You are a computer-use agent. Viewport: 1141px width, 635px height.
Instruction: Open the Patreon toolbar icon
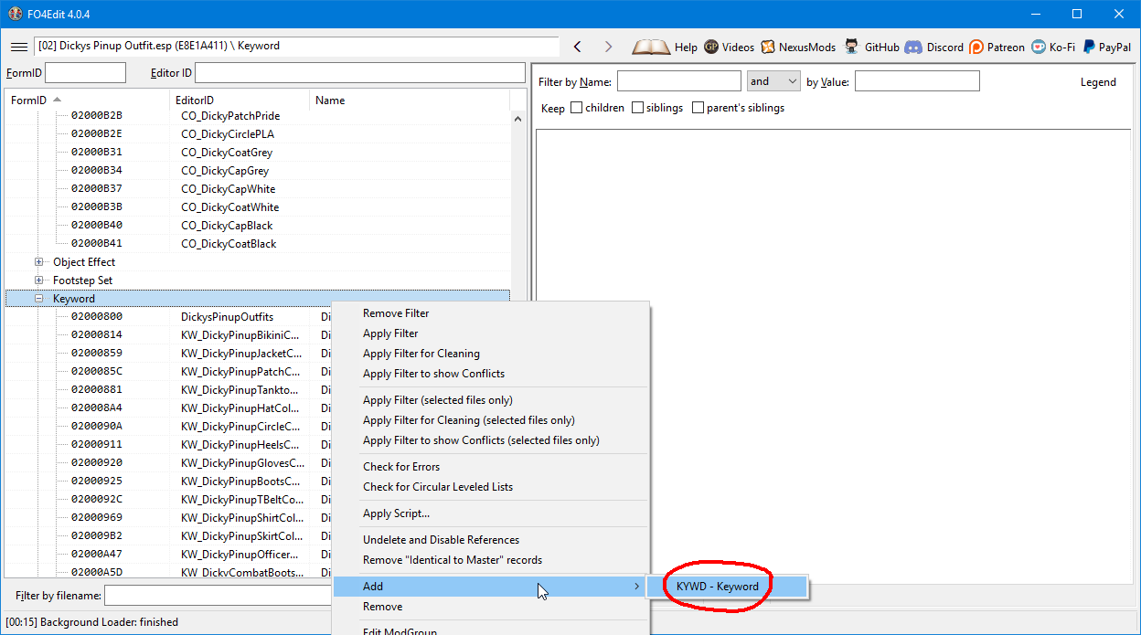pos(976,47)
